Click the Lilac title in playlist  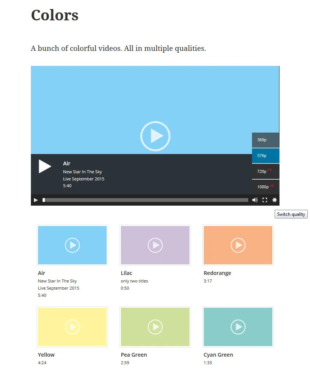point(127,273)
